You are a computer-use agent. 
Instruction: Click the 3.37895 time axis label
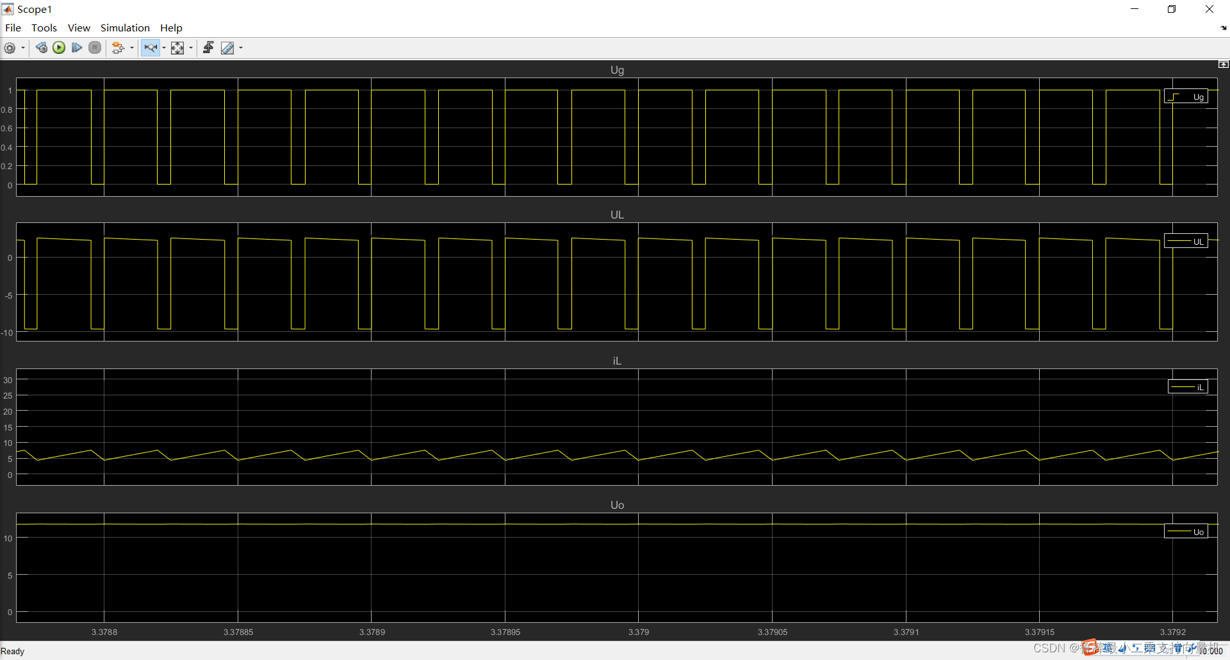505,632
